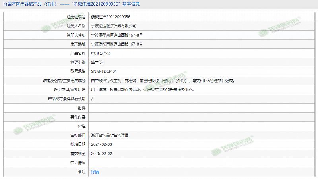Click approval department 浙江省药品监督管理局
Screen dimensions: 318x179
point(110,135)
